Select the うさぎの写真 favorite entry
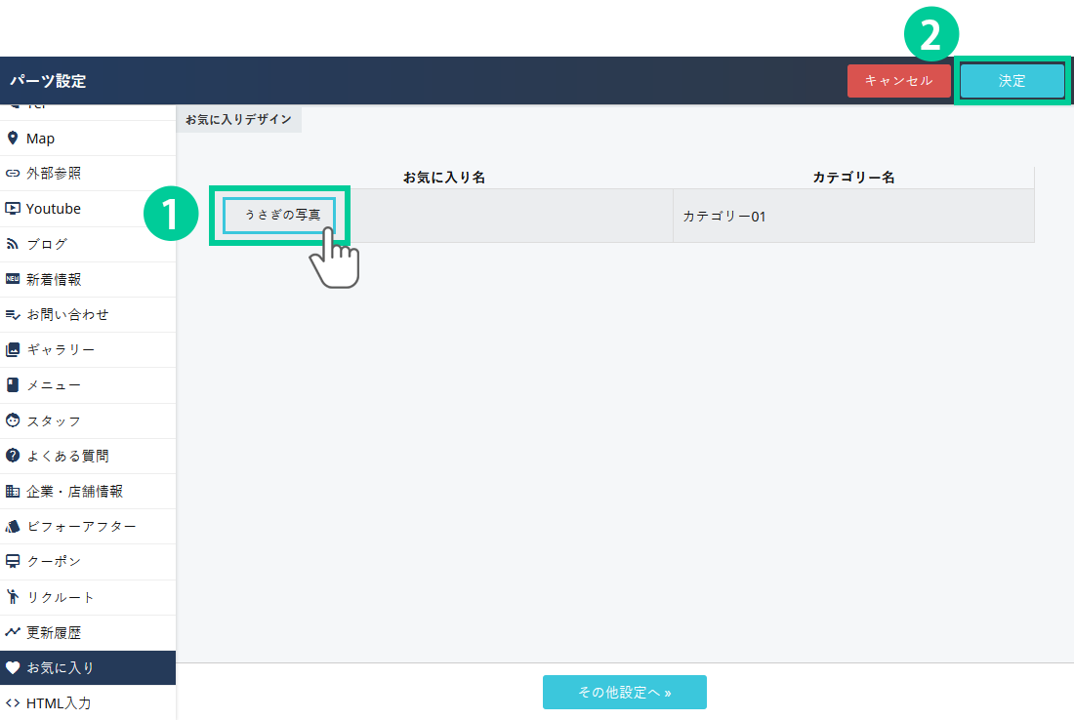1074x720 pixels. click(x=281, y=215)
